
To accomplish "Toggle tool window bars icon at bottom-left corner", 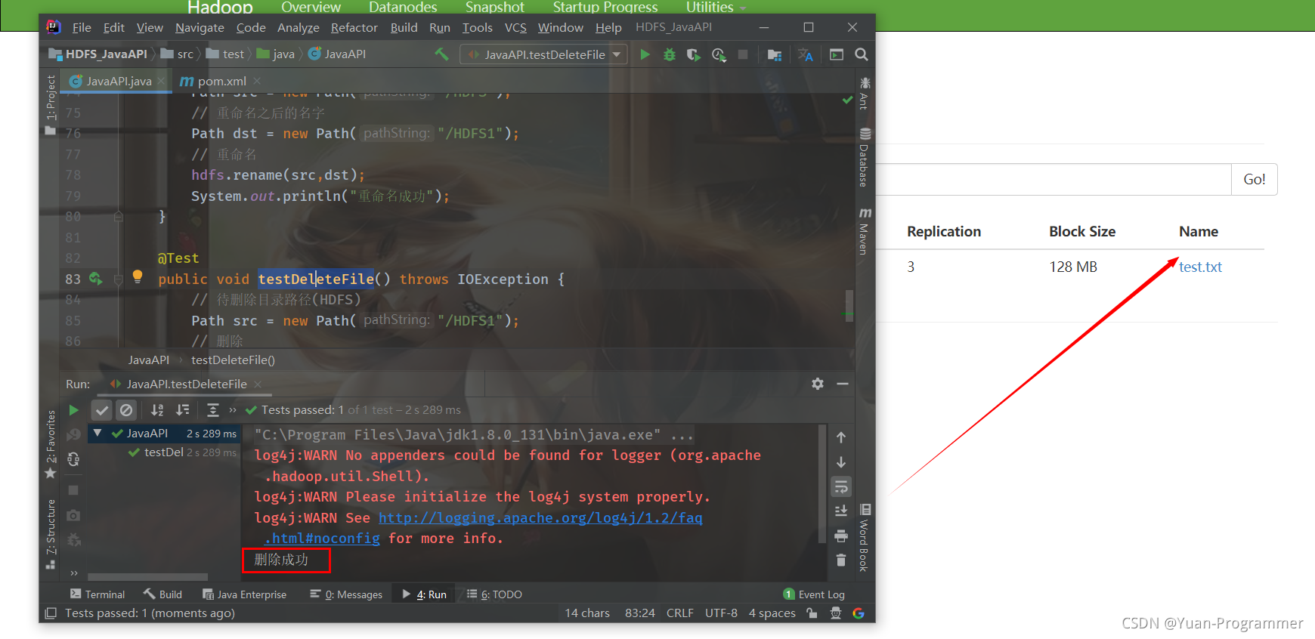I will [x=51, y=613].
